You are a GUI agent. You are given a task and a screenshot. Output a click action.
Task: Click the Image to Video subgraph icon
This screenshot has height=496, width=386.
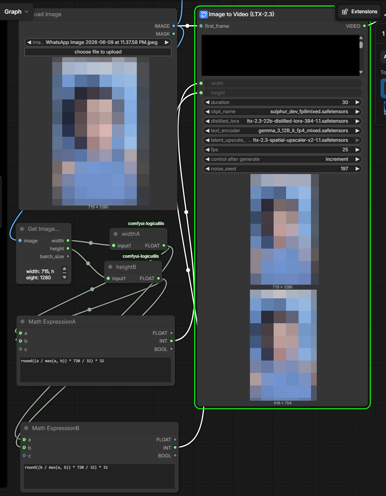click(x=204, y=14)
